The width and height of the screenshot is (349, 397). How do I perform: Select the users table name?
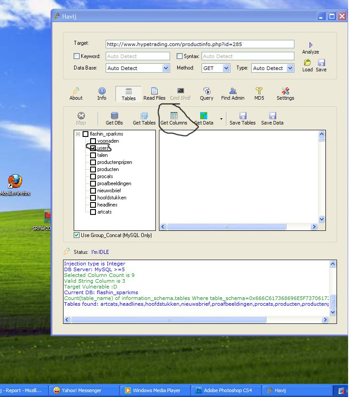click(103, 148)
